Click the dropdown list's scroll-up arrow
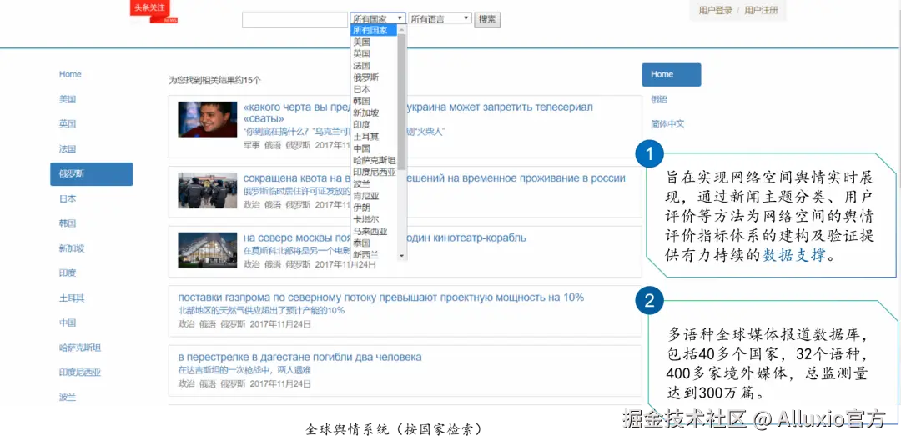Viewport: 901px width, 445px height. pos(401,28)
